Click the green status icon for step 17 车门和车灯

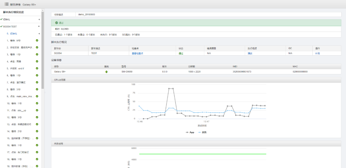tap(37, 152)
